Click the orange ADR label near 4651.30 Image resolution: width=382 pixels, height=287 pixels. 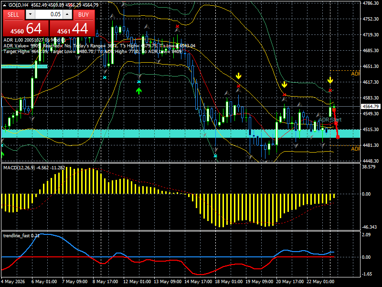355,74
